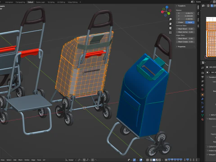Viewport: 216px width, 162px height.
Task: Switch perspective with the grid icon
Action: (x=170, y=32)
